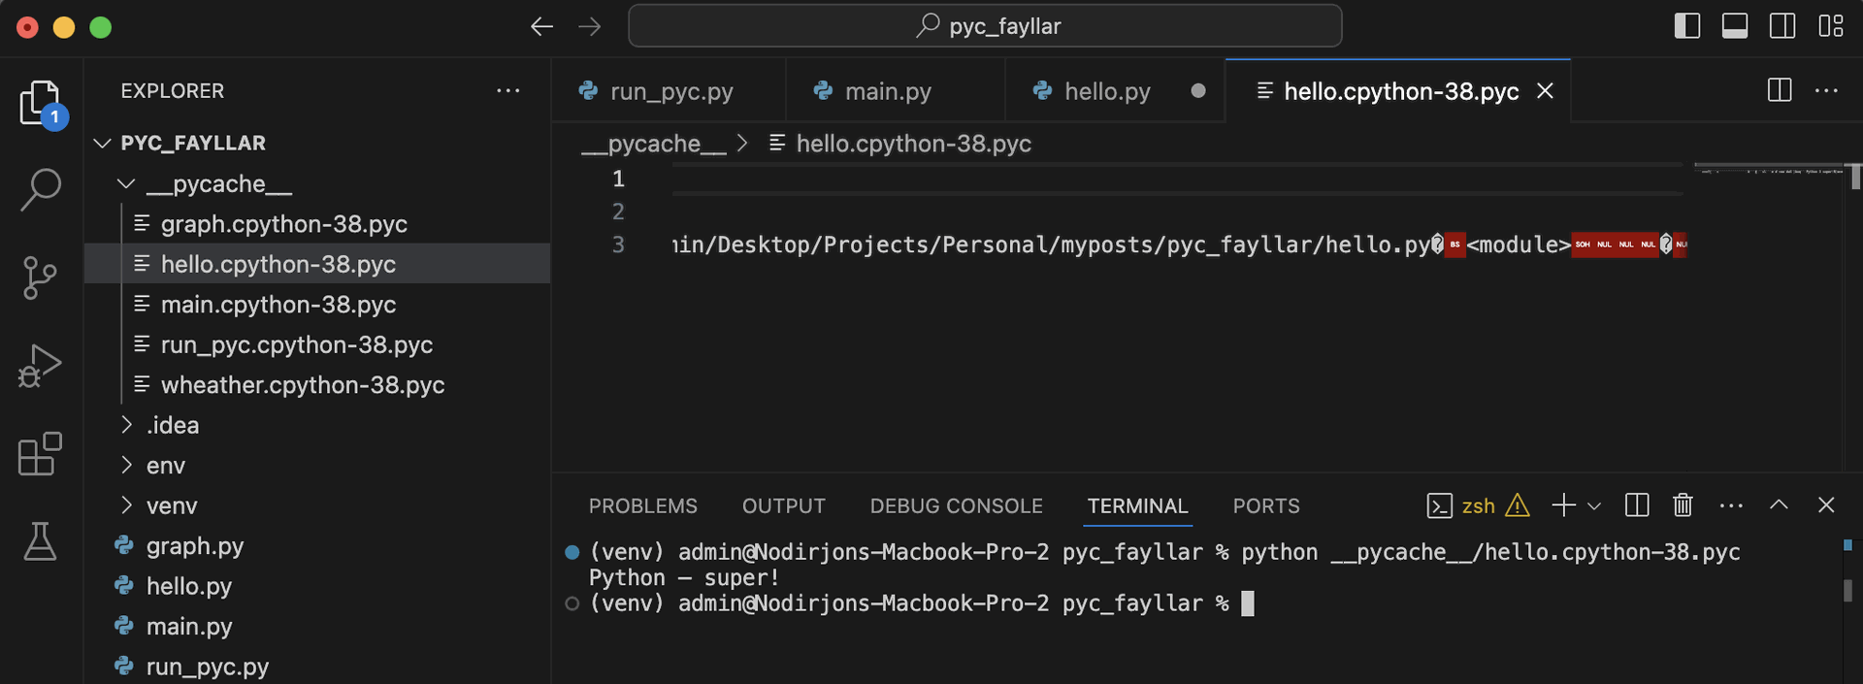
Task: Click the pyc_fayllar command center search box
Action: click(x=985, y=26)
